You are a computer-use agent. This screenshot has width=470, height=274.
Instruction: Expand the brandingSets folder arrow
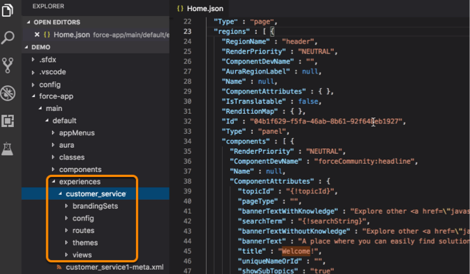pyautogui.click(x=67, y=206)
